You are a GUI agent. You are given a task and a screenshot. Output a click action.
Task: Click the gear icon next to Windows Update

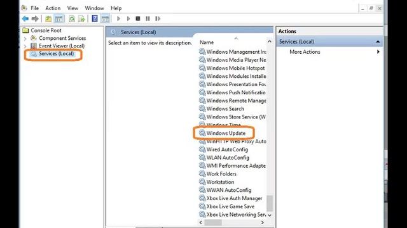pos(202,133)
